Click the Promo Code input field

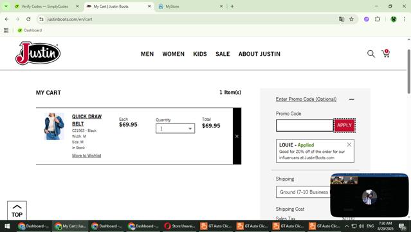click(x=305, y=125)
